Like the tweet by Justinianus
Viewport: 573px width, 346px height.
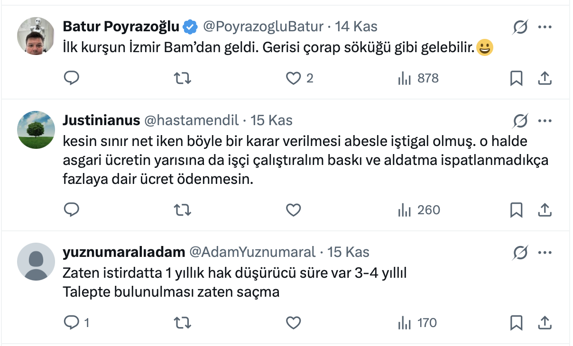pos(294,209)
